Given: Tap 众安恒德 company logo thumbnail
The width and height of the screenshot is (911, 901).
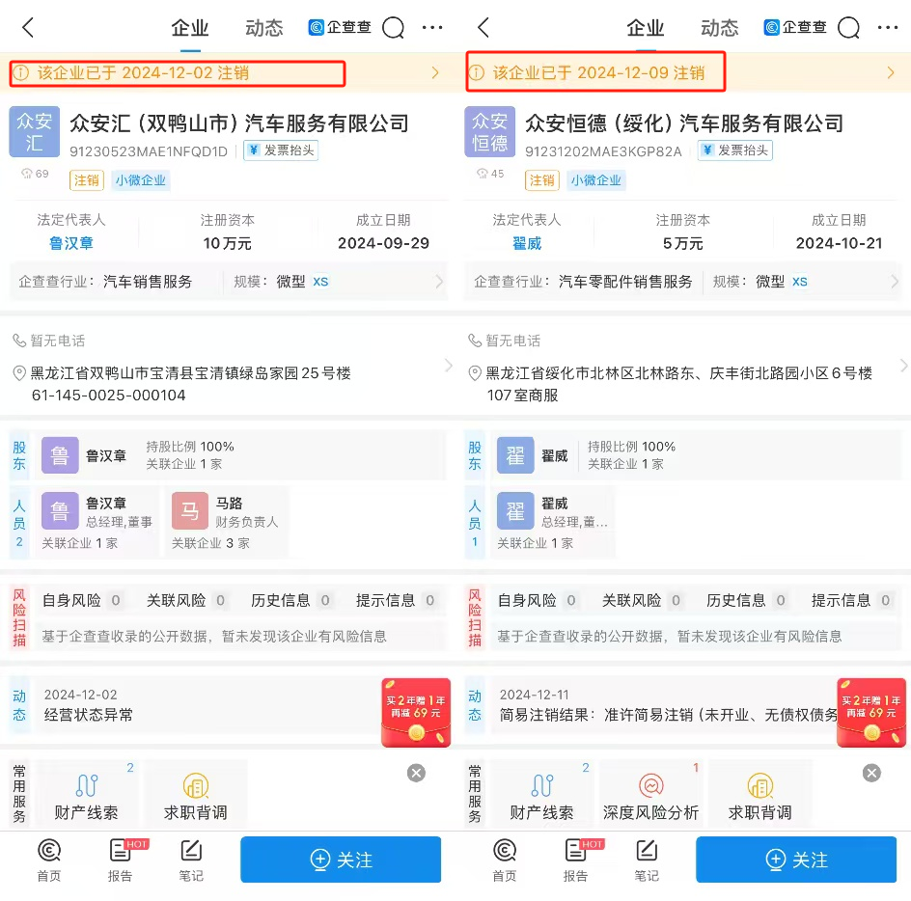Looking at the screenshot, I should tap(490, 132).
